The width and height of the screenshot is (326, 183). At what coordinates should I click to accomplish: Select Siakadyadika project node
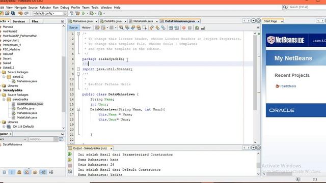(12, 90)
